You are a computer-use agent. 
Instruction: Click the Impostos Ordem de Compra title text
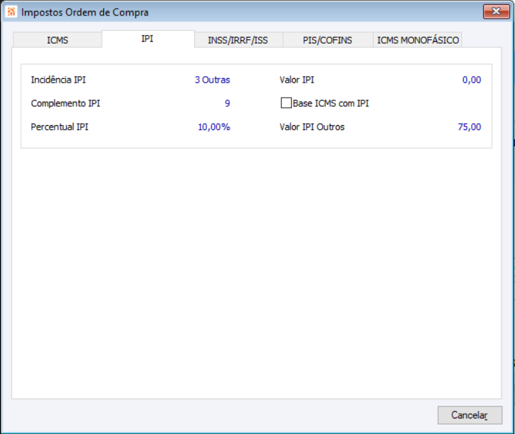click(85, 12)
